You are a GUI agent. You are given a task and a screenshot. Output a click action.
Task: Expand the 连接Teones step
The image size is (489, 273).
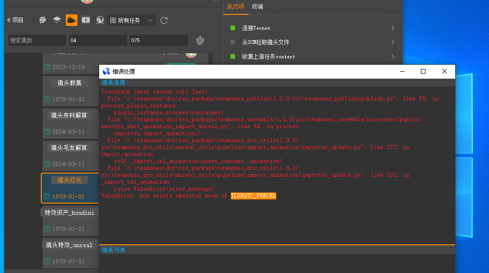point(393,28)
